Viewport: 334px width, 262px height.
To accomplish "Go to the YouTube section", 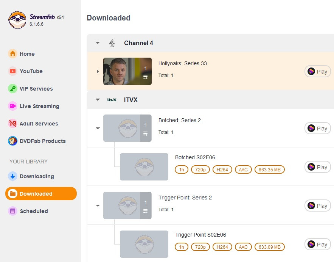I will point(31,71).
